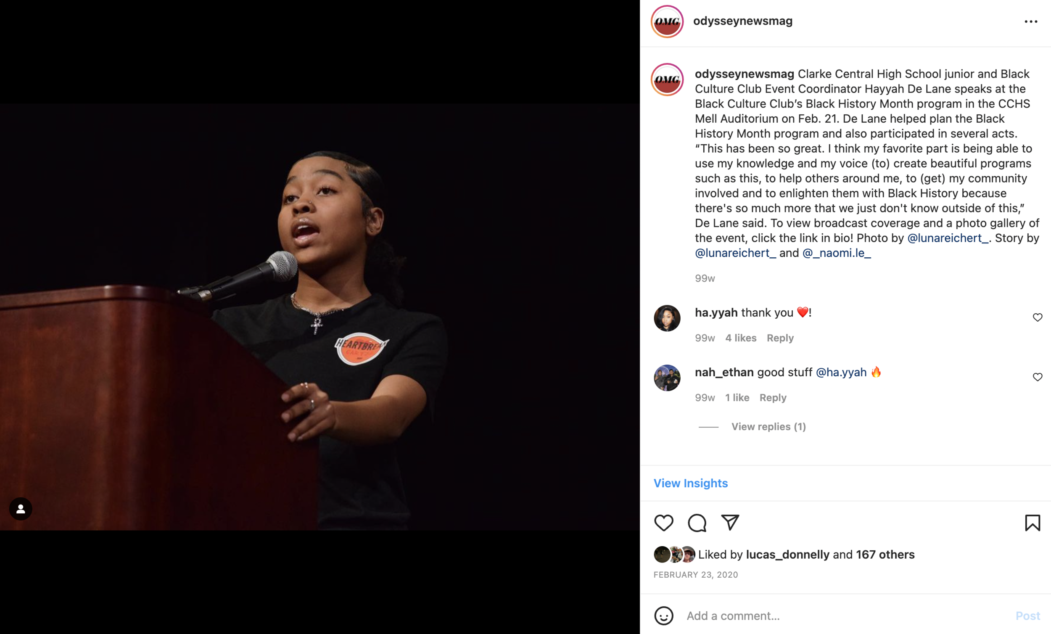Screen dimensions: 1051x634
Task: View the 167 others who liked
Action: (885, 555)
